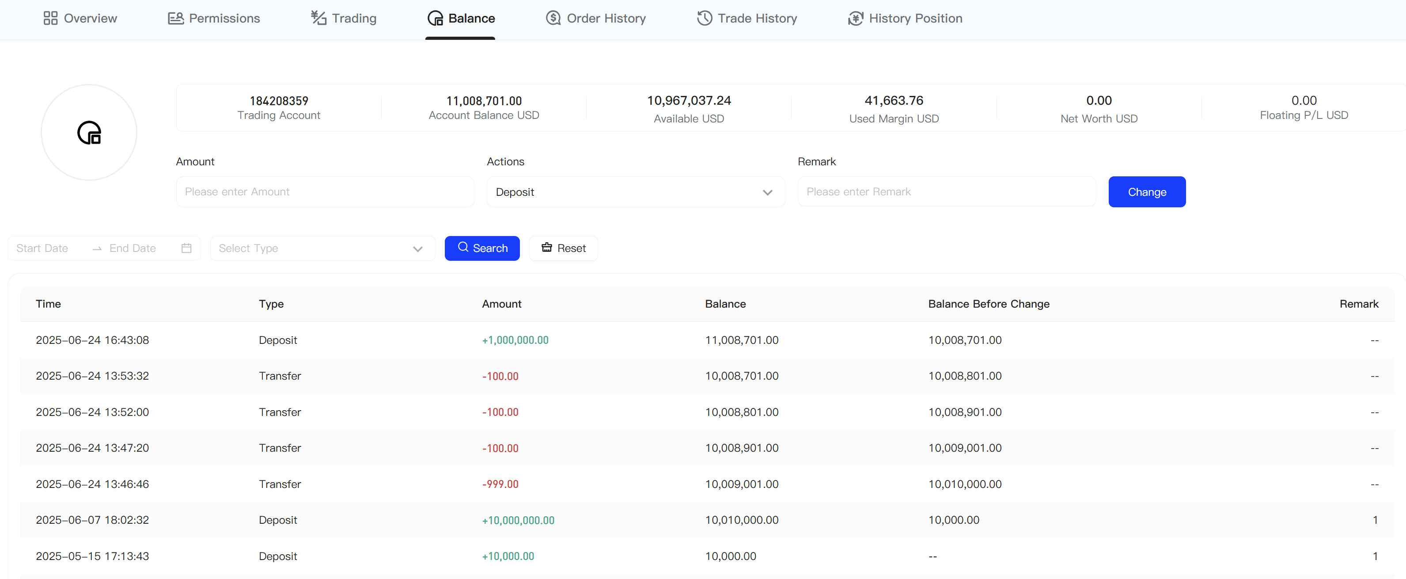Click trading account number 184208359
The height and width of the screenshot is (579, 1406).
pyautogui.click(x=279, y=101)
